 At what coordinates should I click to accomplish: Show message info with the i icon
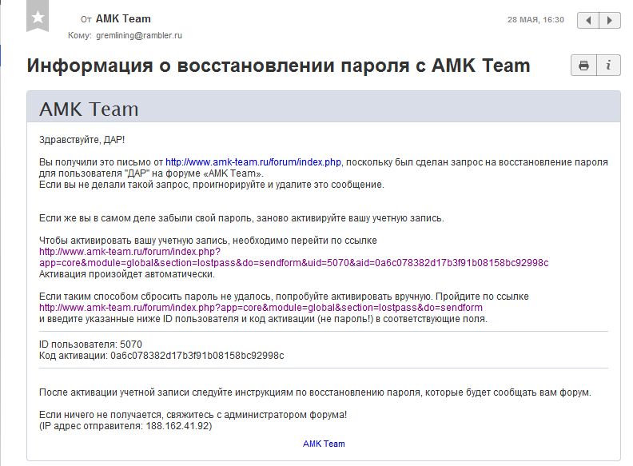(608, 66)
